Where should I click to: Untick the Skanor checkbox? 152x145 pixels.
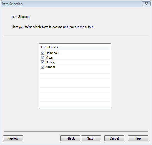pyautogui.click(x=42, y=67)
